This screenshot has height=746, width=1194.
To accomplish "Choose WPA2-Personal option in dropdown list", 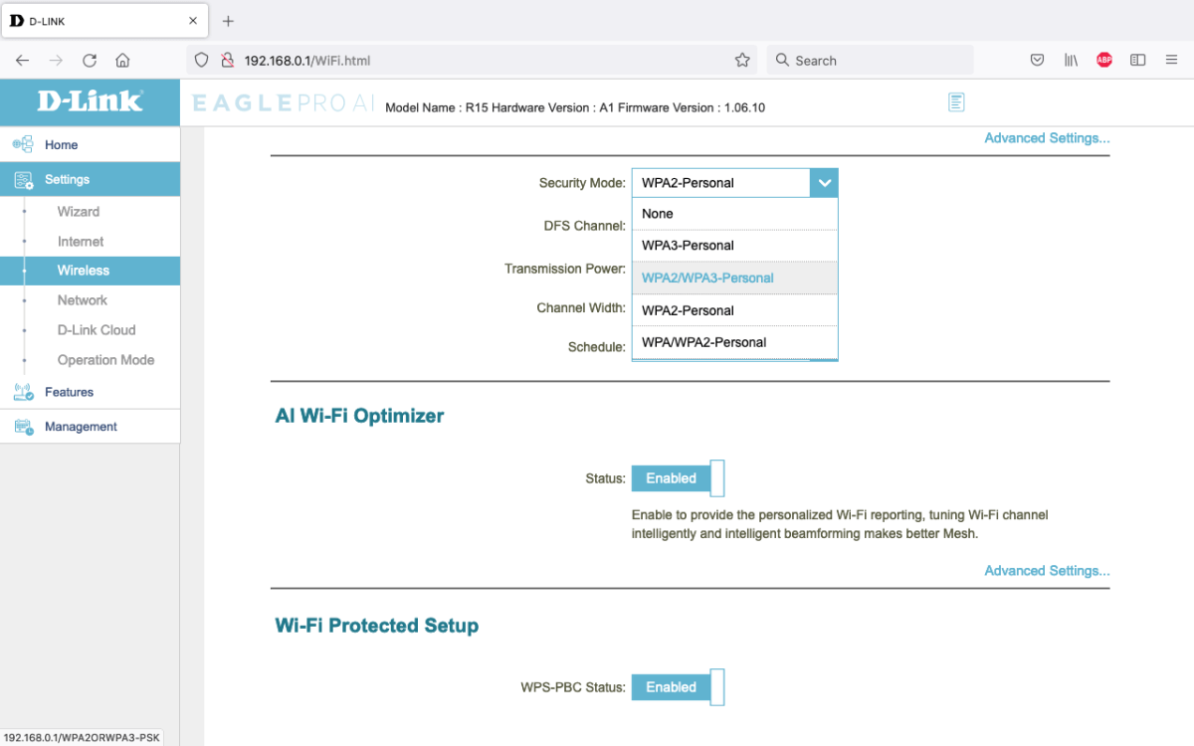I will click(x=735, y=310).
